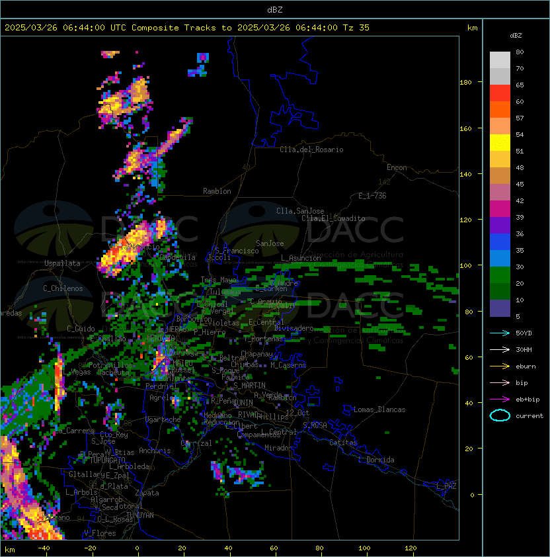Pick the orange 57-60 dBZ color band
The height and width of the screenshot is (557, 550).
(x=500, y=109)
